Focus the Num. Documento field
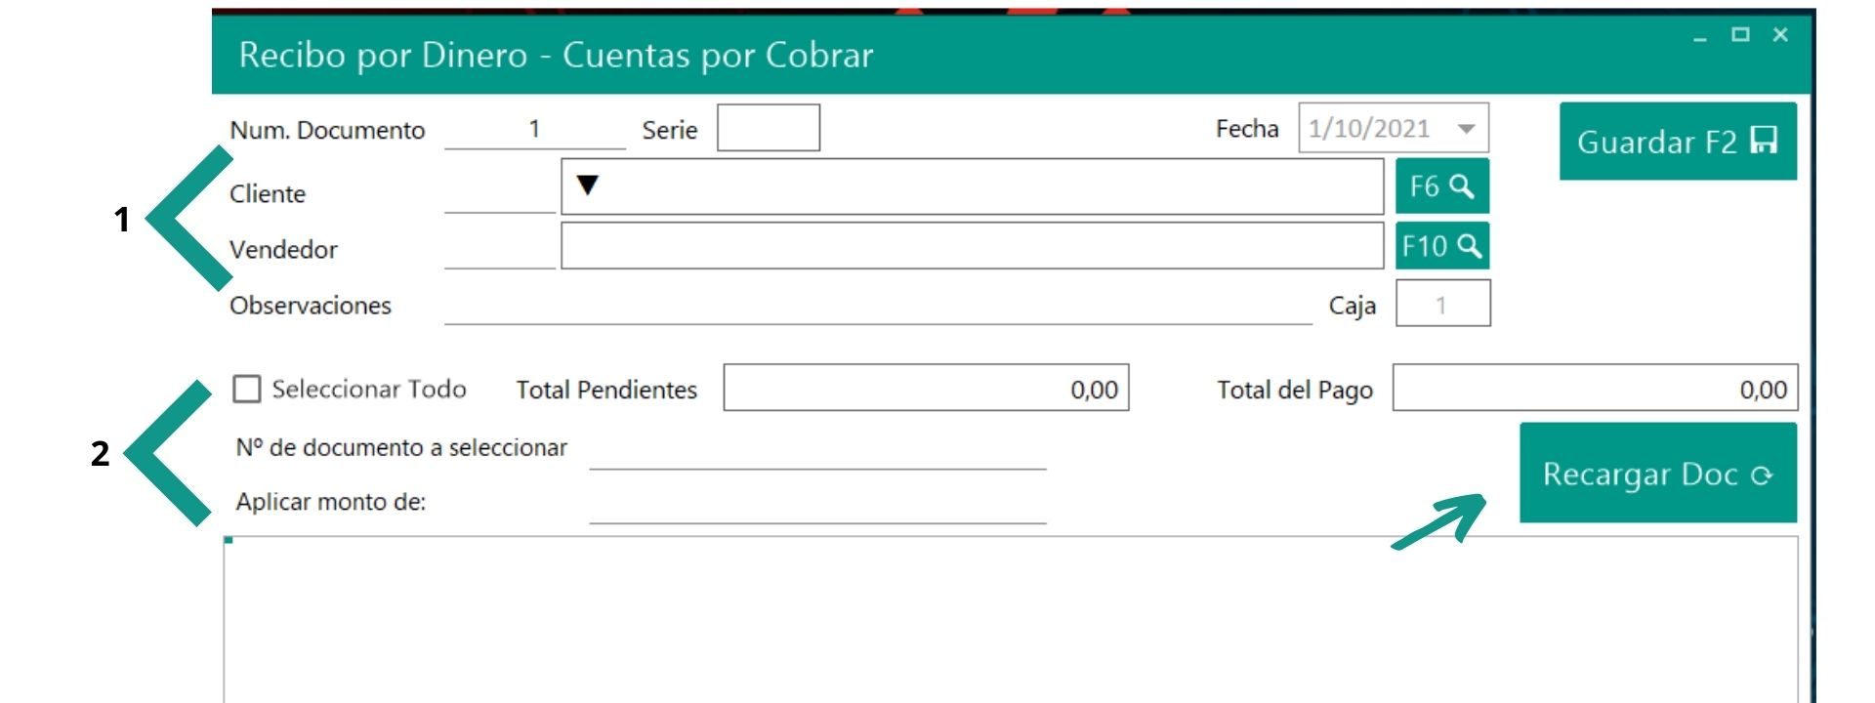Screen dimensions: 1875x703 pyautogui.click(x=534, y=130)
